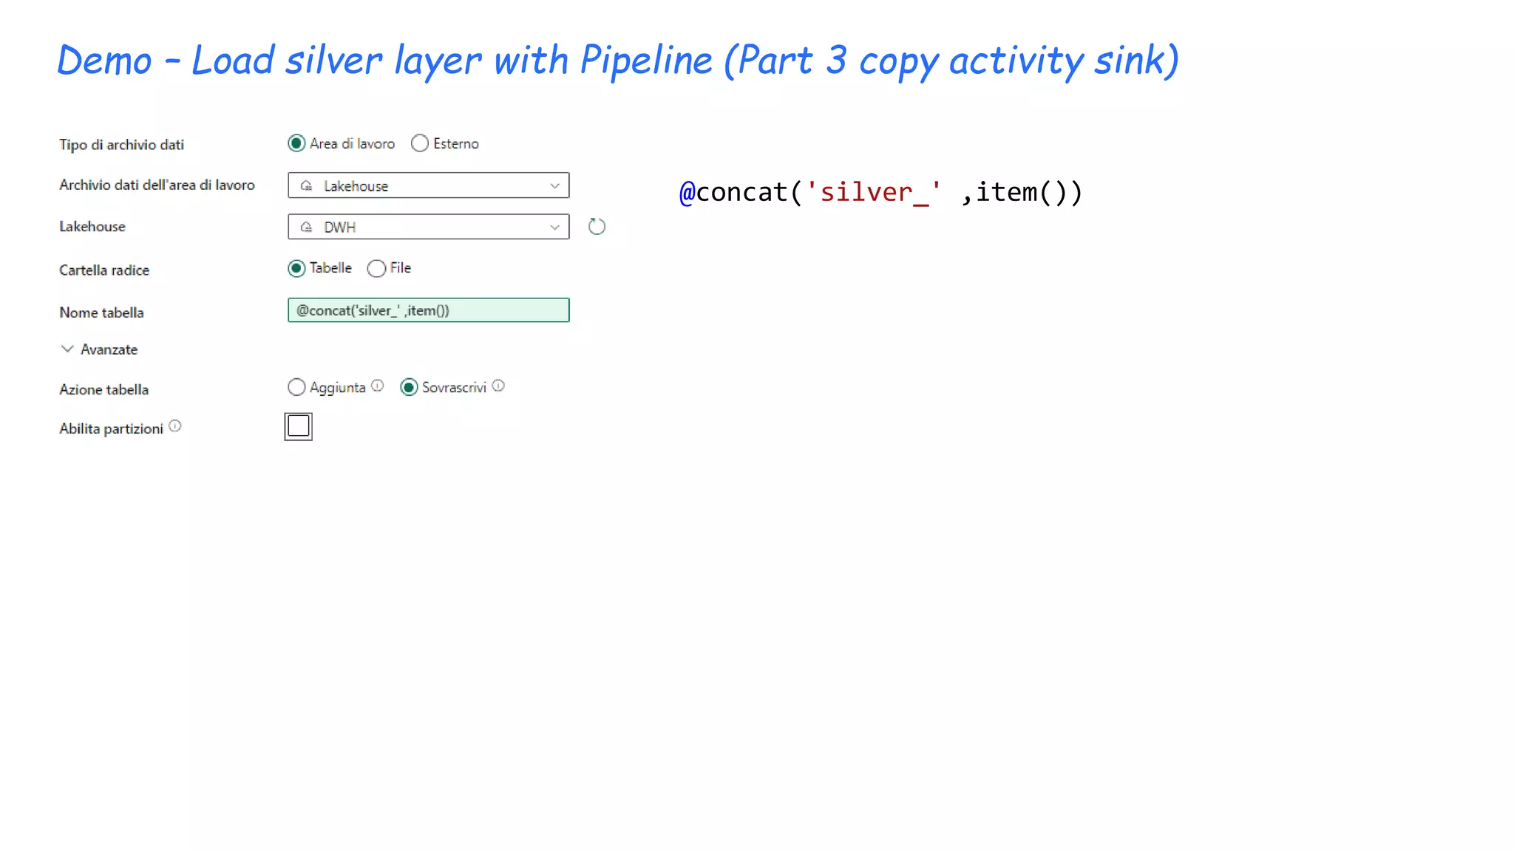The height and width of the screenshot is (851, 1514).
Task: Click the Archivio dati dell'area di lavoro label
Action: [x=157, y=185]
